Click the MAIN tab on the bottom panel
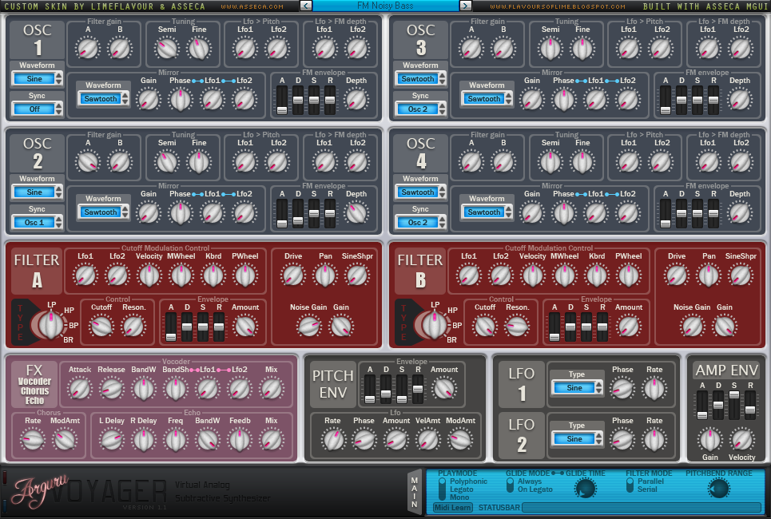Image resolution: width=771 pixels, height=519 pixels. coord(414,489)
